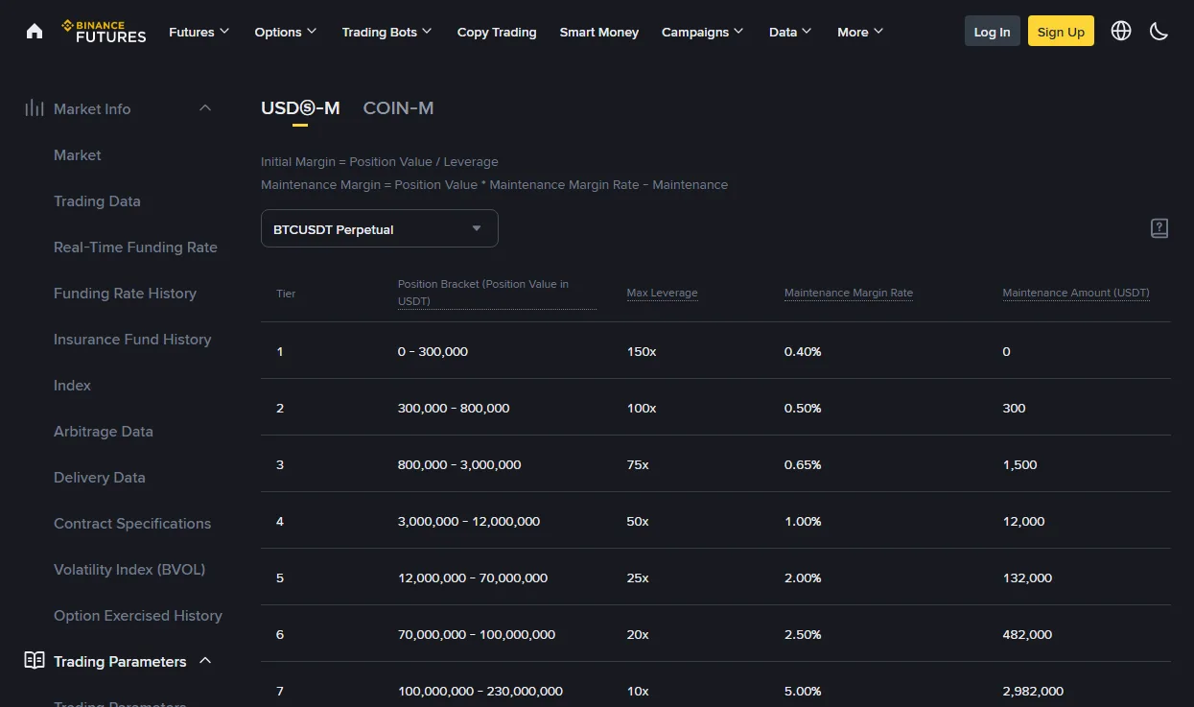
Task: Switch to the COIN-M tab
Action: point(398,108)
